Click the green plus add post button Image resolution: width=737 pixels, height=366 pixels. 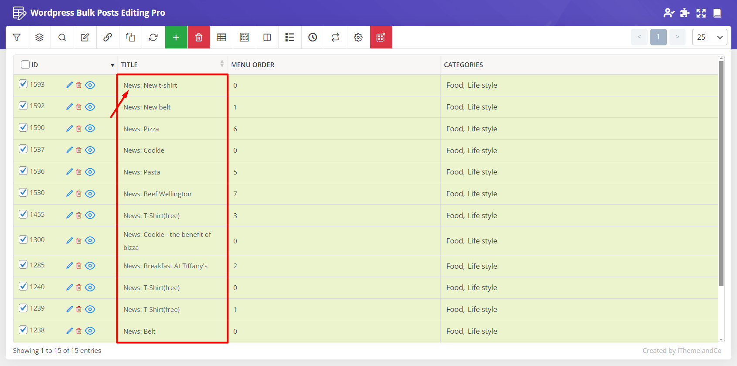[176, 38]
